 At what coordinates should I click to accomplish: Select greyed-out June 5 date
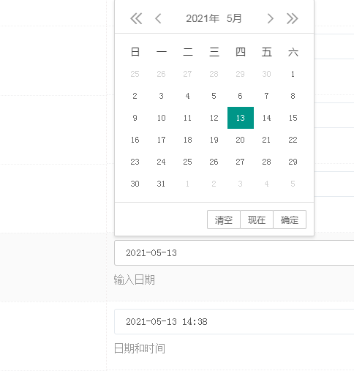[293, 184]
